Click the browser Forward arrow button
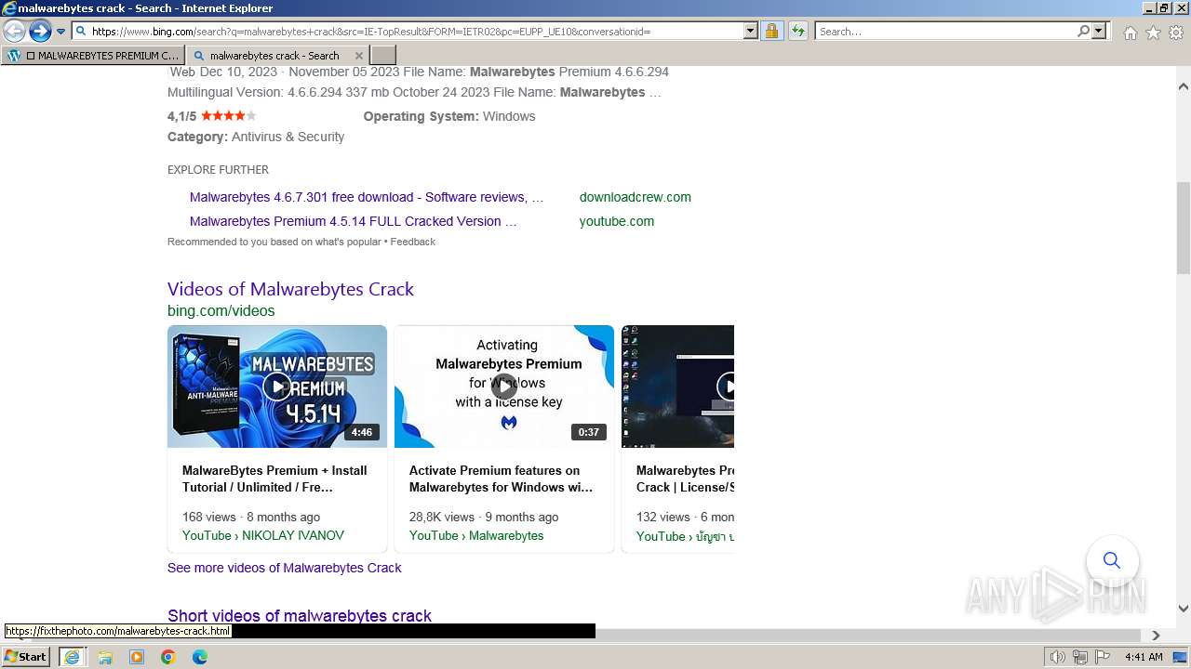1191x669 pixels. pos(39,32)
